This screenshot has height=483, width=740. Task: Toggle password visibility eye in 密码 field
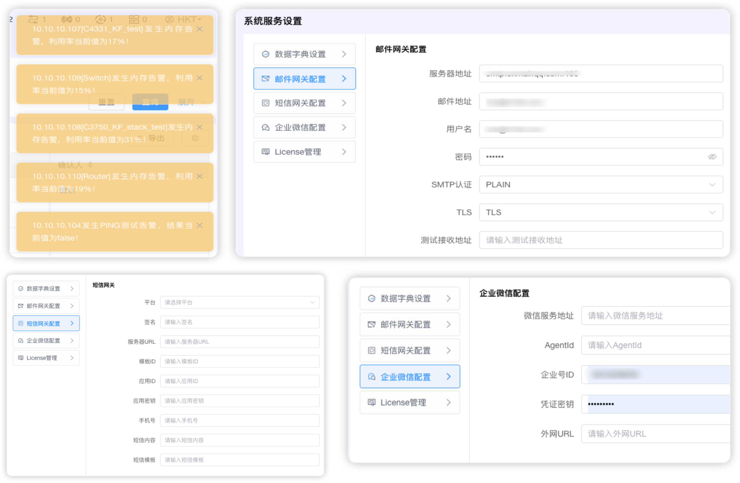click(x=712, y=157)
